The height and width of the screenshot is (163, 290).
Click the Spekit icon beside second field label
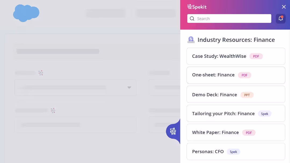point(53,110)
